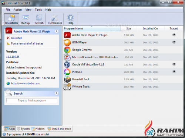Select the Picasa 3 icon
This screenshot has height=138, width=185.
tap(67, 72)
